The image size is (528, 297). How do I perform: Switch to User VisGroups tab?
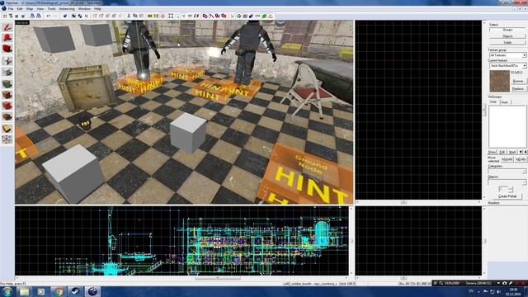tap(493, 101)
